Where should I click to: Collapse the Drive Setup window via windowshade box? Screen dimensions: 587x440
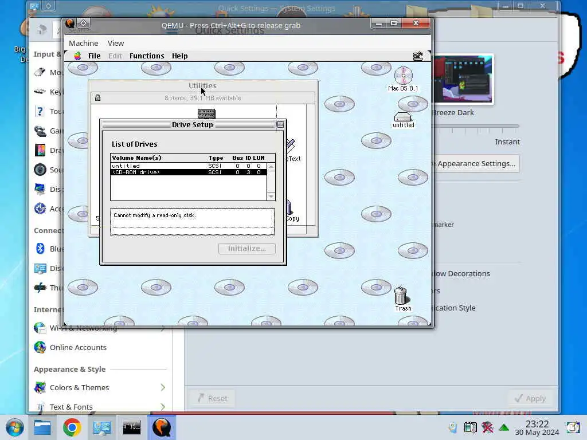pyautogui.click(x=280, y=124)
